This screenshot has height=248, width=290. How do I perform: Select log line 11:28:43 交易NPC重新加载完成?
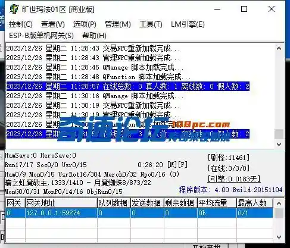93,48
